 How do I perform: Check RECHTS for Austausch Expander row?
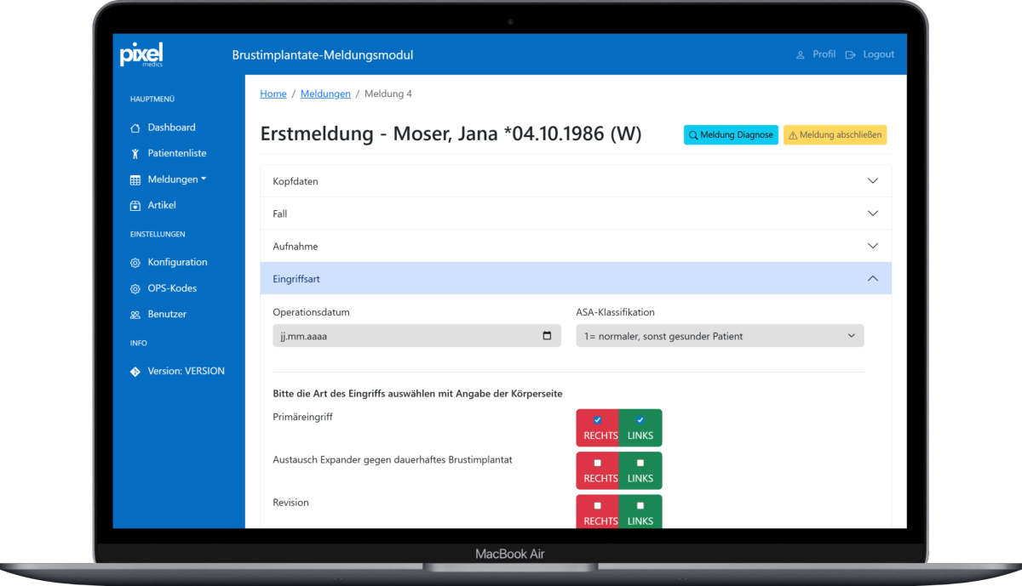[x=597, y=463]
